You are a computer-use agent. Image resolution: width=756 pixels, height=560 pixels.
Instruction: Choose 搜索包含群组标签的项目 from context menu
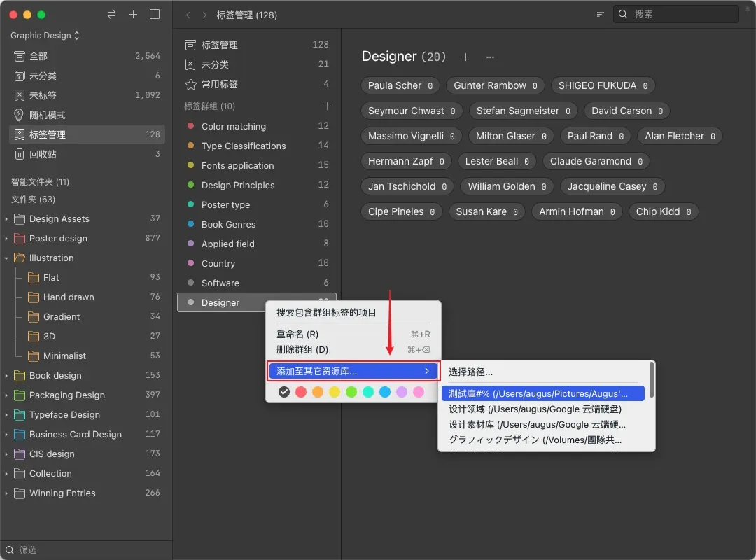pyautogui.click(x=353, y=313)
